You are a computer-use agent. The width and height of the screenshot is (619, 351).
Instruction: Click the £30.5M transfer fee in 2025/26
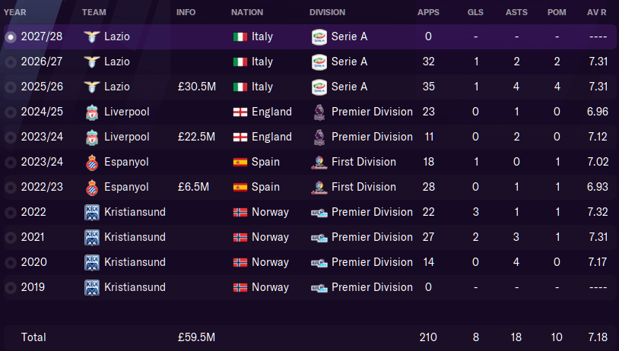coord(197,87)
